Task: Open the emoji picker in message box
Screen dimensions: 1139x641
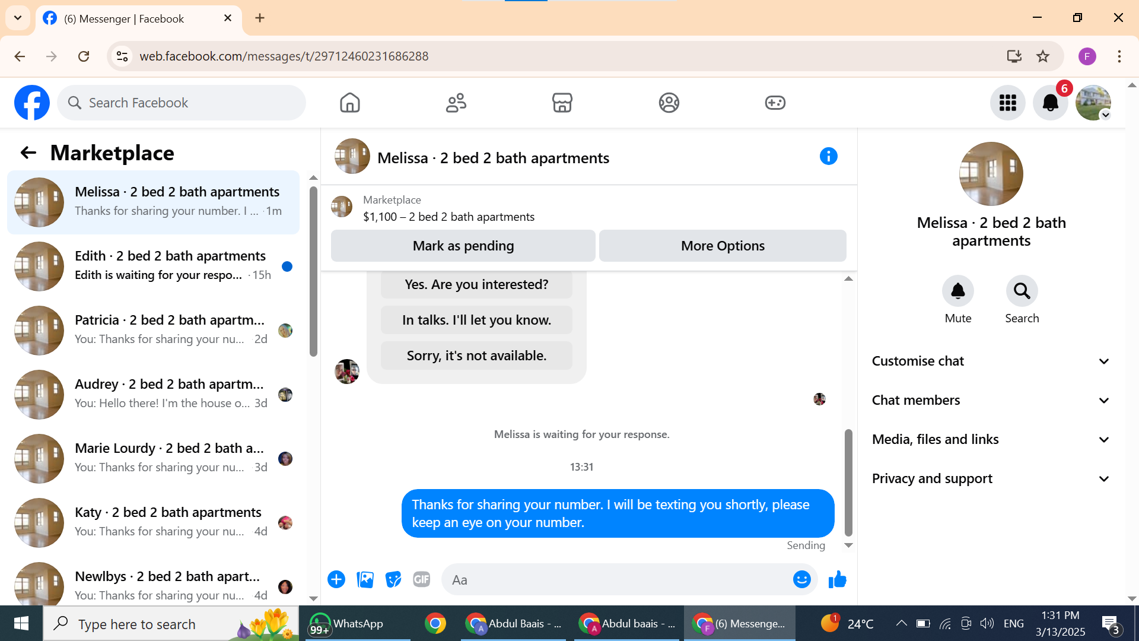Action: click(x=801, y=579)
